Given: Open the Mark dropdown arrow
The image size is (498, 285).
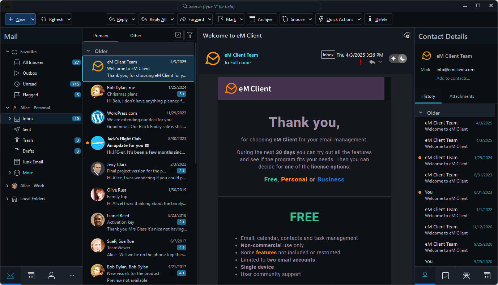Looking at the screenshot, I should 242,19.
